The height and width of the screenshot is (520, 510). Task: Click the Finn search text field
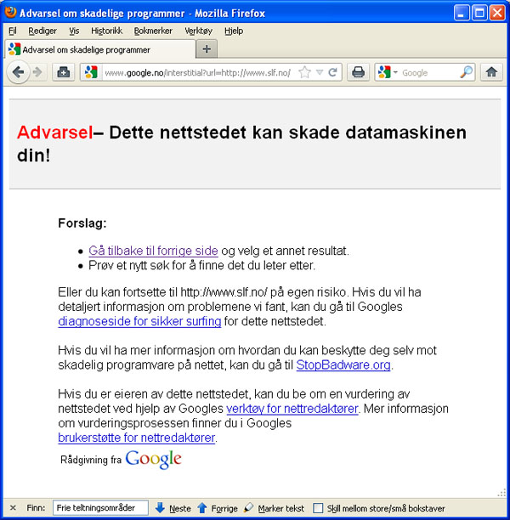(100, 508)
